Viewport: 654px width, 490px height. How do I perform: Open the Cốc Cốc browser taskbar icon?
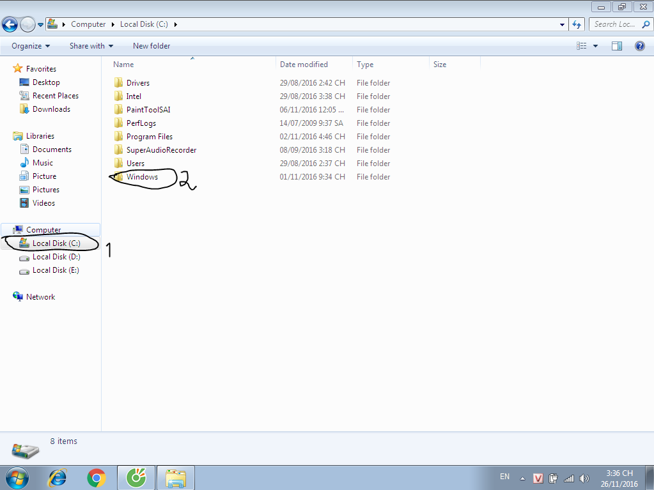[136, 477]
